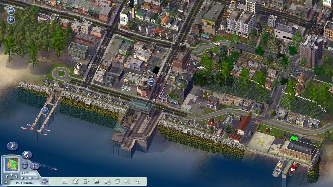Click the sailboat marker near the pier

pos(45,111)
